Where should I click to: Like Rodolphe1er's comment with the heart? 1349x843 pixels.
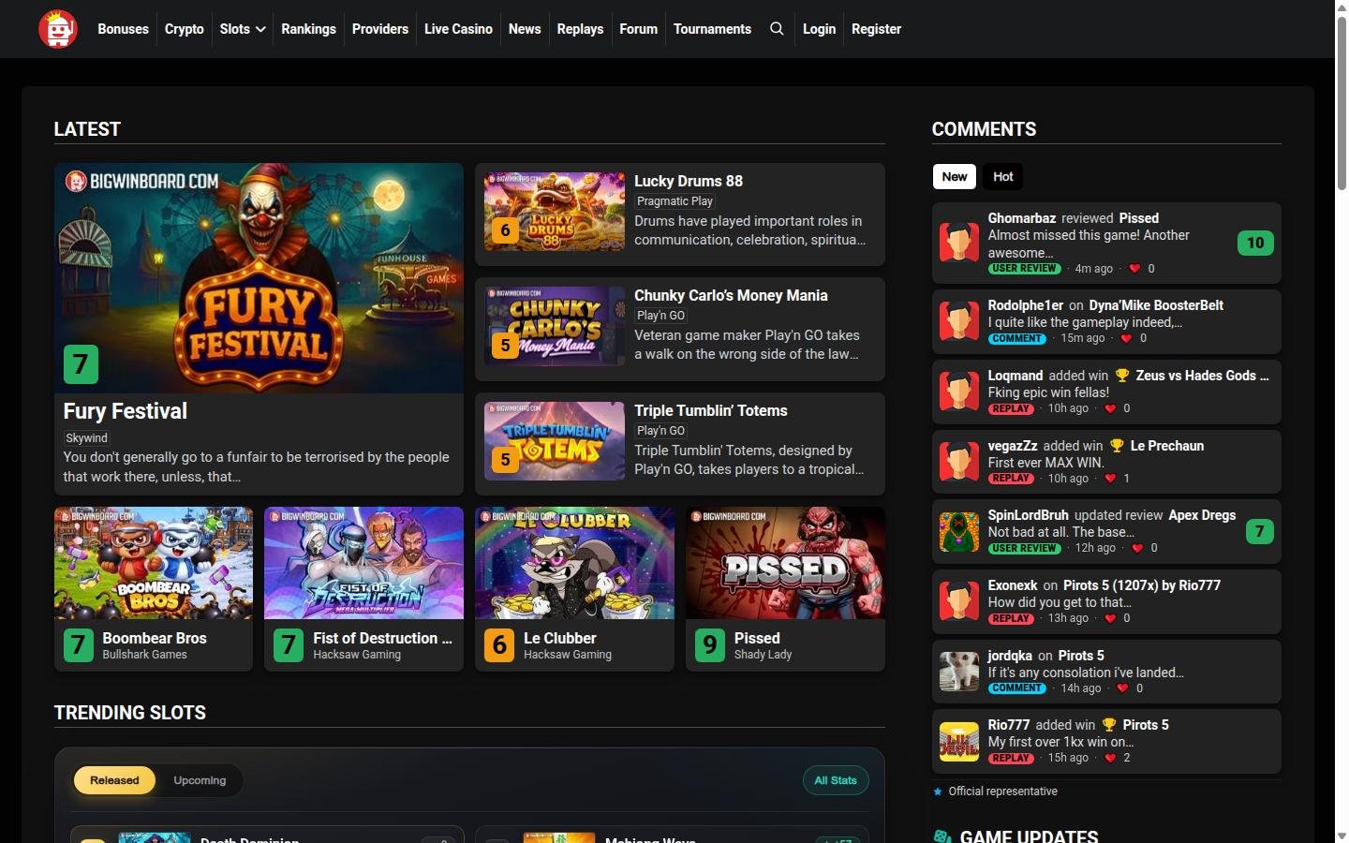pos(1126,338)
